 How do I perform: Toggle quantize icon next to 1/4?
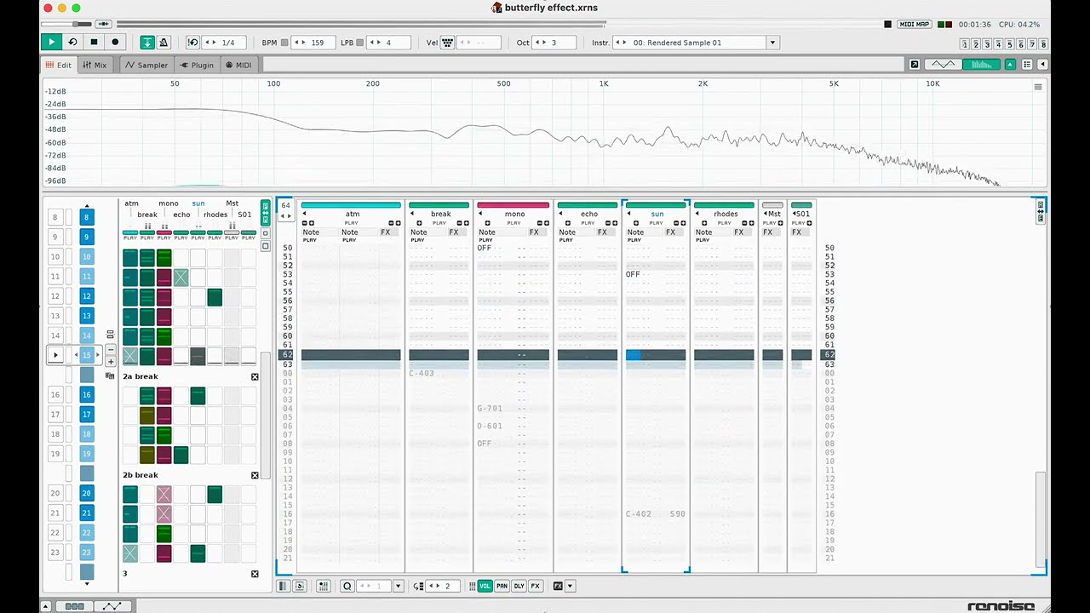192,42
